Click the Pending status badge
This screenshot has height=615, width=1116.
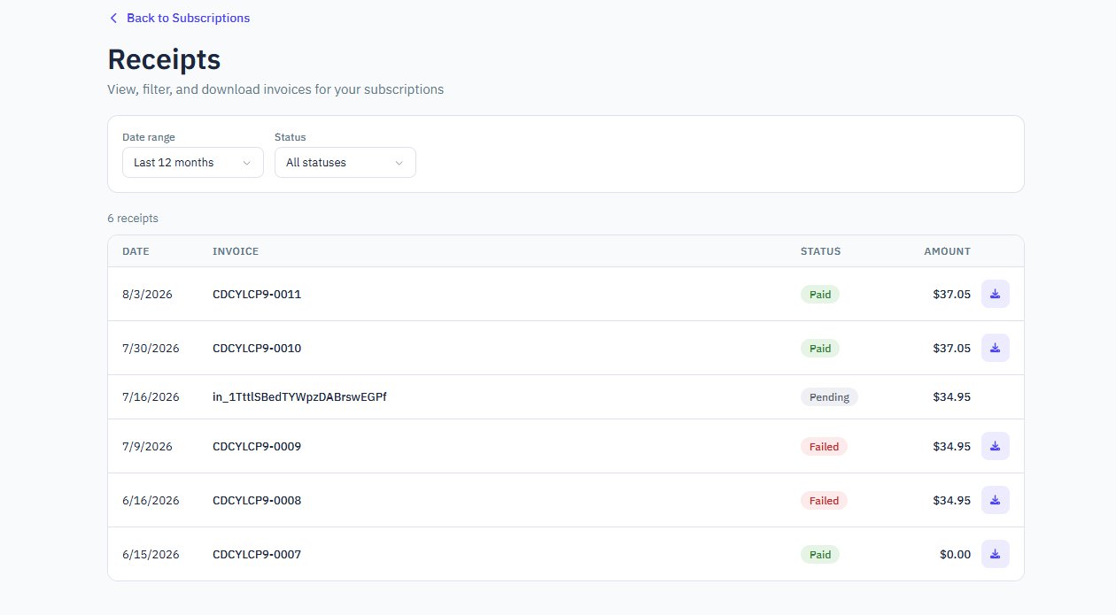829,397
